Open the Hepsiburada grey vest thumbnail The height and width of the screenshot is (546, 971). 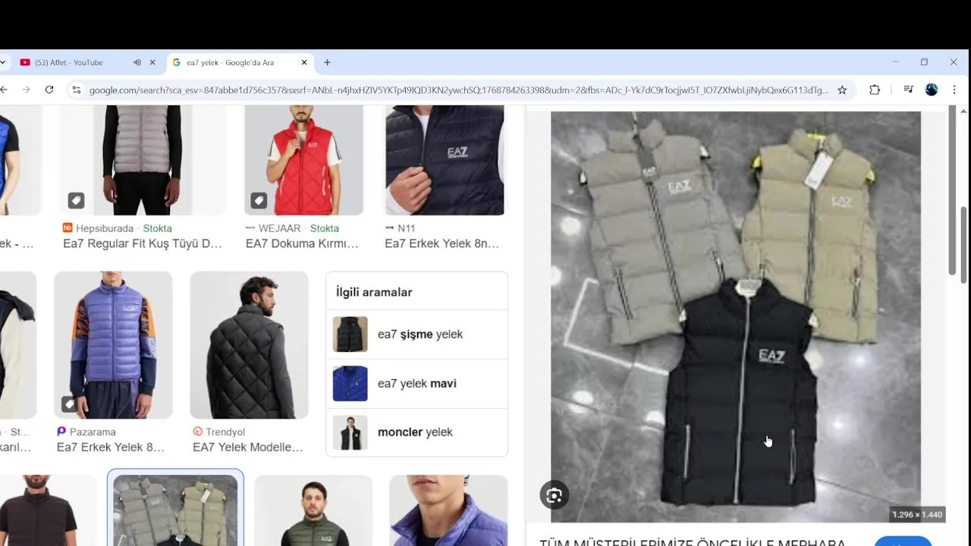tap(143, 160)
